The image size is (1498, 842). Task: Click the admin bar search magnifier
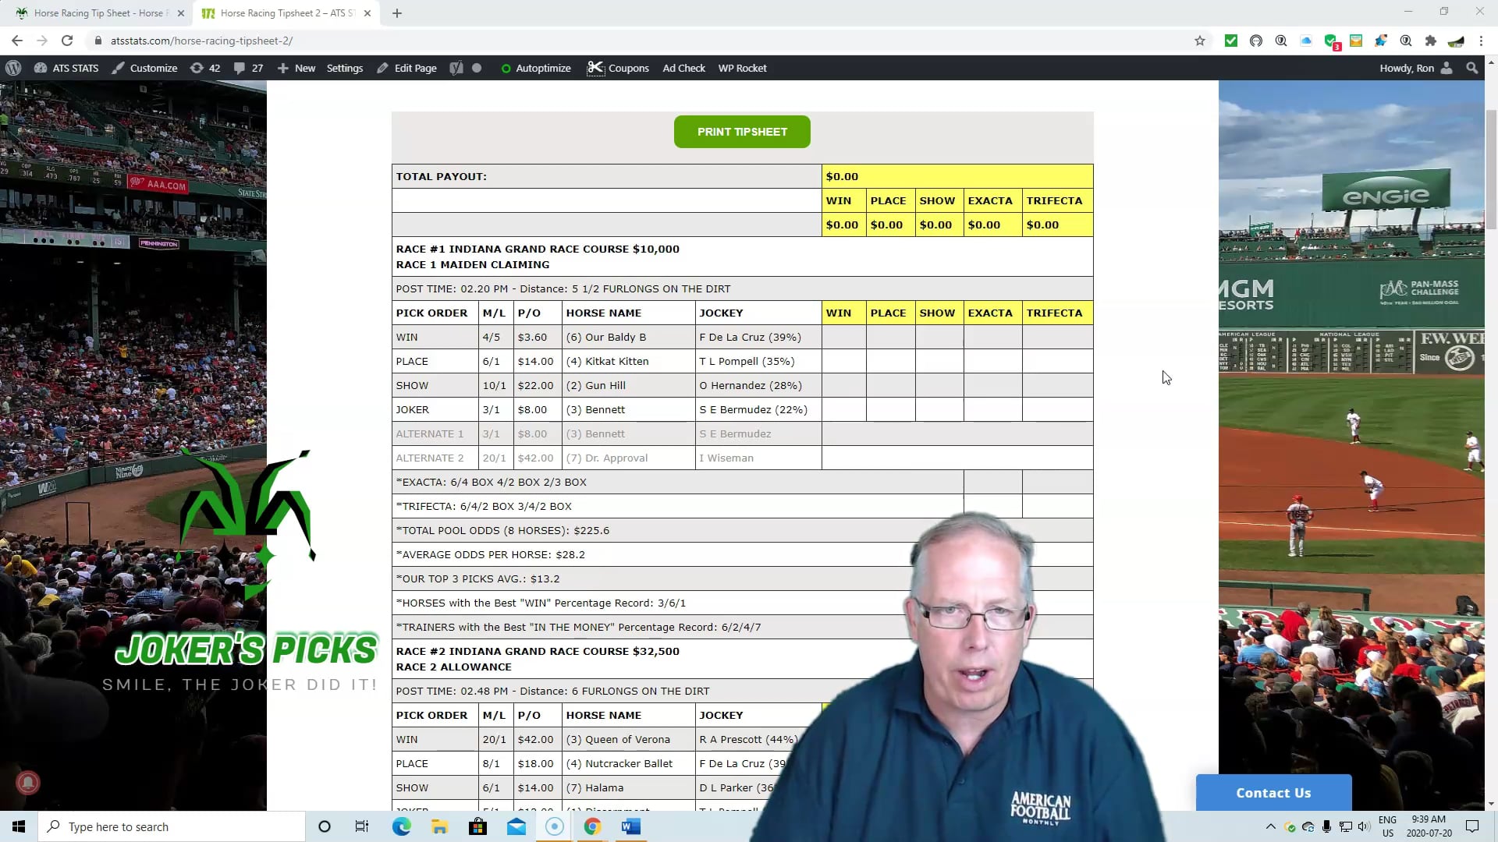click(x=1472, y=68)
